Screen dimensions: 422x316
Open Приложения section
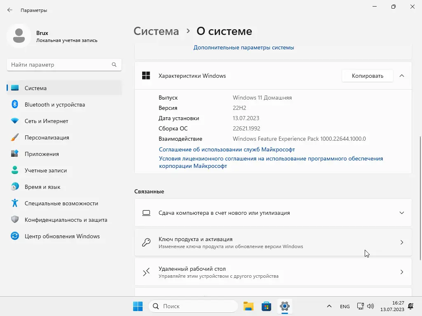64,154
